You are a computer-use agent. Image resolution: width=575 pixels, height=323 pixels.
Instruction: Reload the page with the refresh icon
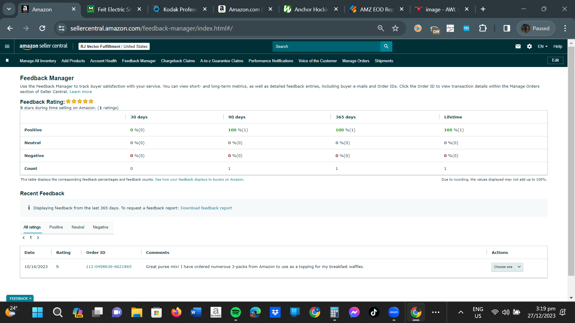point(42,28)
